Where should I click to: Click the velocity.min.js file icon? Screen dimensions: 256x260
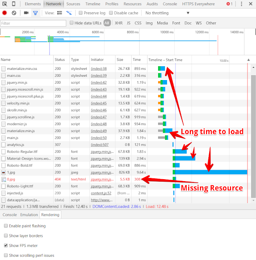pyautogui.click(x=3, y=103)
